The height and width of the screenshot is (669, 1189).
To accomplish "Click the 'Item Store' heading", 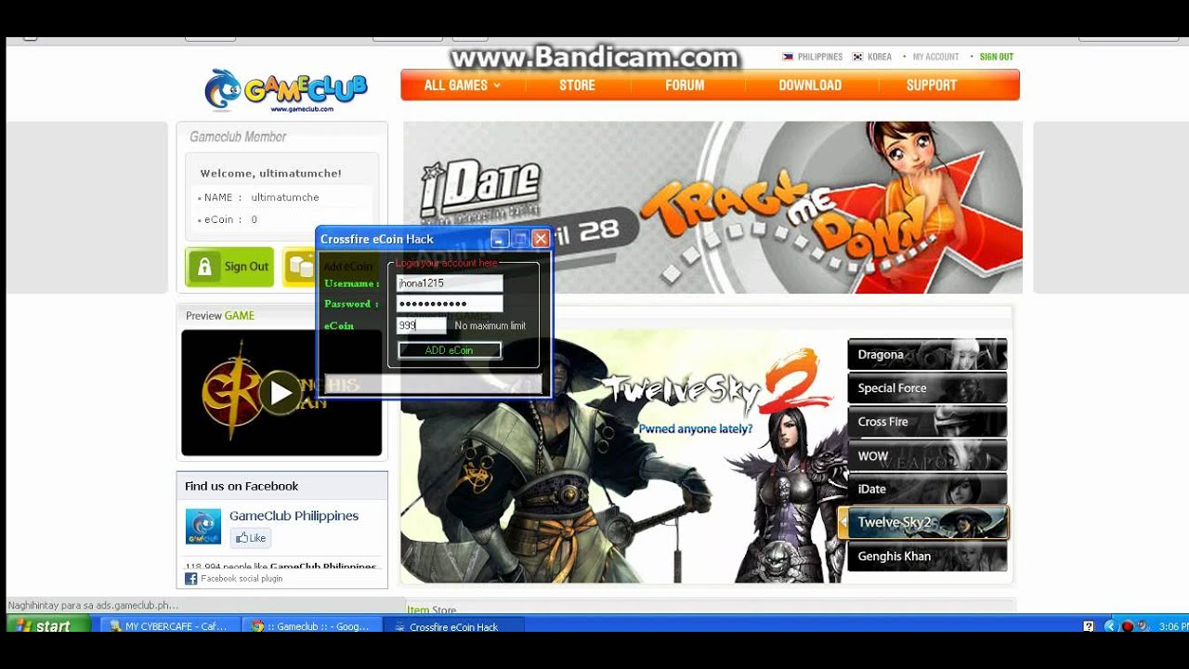I will click(432, 610).
